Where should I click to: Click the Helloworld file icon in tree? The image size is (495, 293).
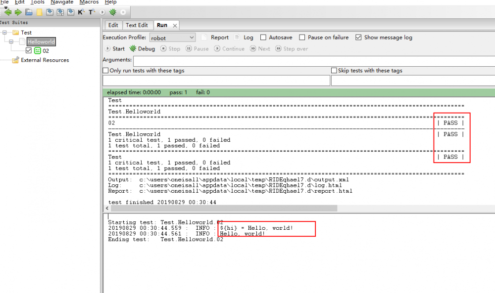pyautogui.click(x=22, y=42)
